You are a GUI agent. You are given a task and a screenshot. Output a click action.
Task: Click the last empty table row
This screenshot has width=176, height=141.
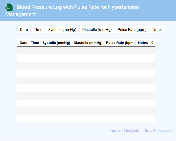(86, 118)
